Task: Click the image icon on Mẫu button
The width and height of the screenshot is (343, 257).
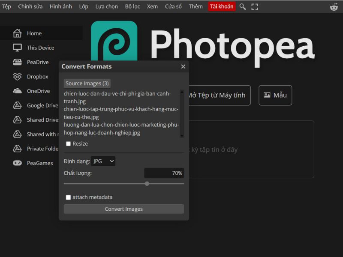Action: (x=267, y=95)
